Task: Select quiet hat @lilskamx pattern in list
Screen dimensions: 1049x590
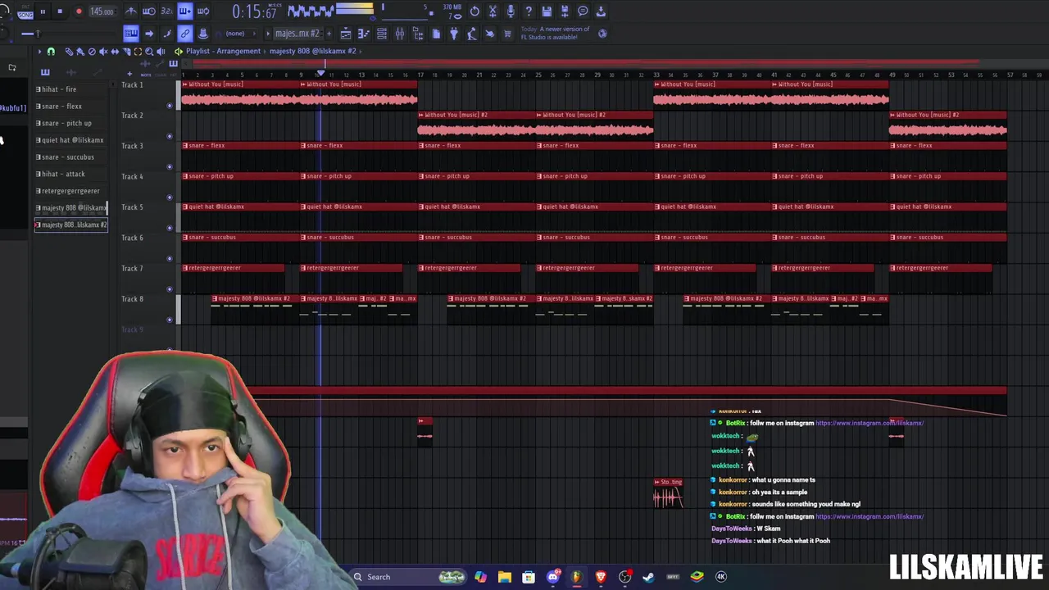Action: pyautogui.click(x=70, y=140)
